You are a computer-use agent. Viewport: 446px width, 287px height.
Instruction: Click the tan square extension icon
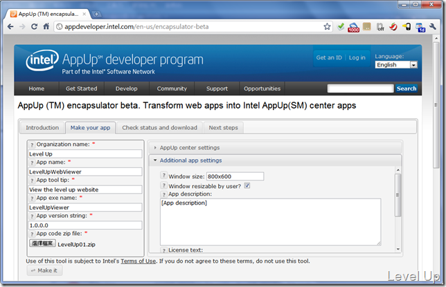coord(367,27)
